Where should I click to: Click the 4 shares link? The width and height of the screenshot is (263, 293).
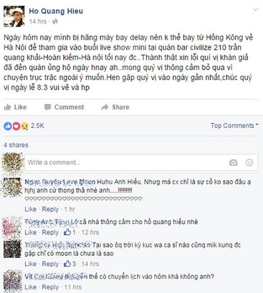tap(16, 145)
